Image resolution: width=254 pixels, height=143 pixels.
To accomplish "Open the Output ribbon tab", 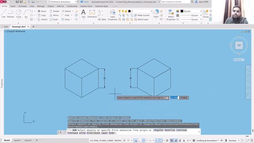I will click(x=50, y=6).
